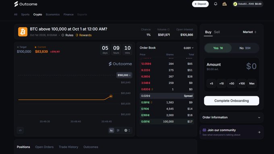This screenshot has width=274, height=154.
Task: Select Crypto category
Action: tap(37, 15)
